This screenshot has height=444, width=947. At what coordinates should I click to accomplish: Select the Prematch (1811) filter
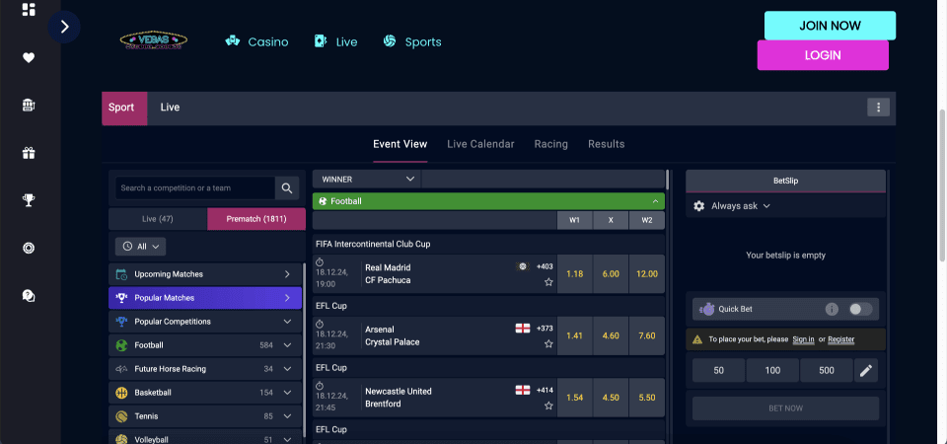pos(255,219)
